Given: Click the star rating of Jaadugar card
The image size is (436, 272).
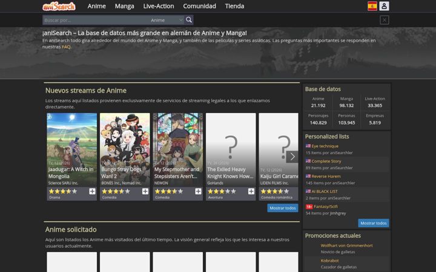Looking at the screenshot, I should (x=63, y=191).
